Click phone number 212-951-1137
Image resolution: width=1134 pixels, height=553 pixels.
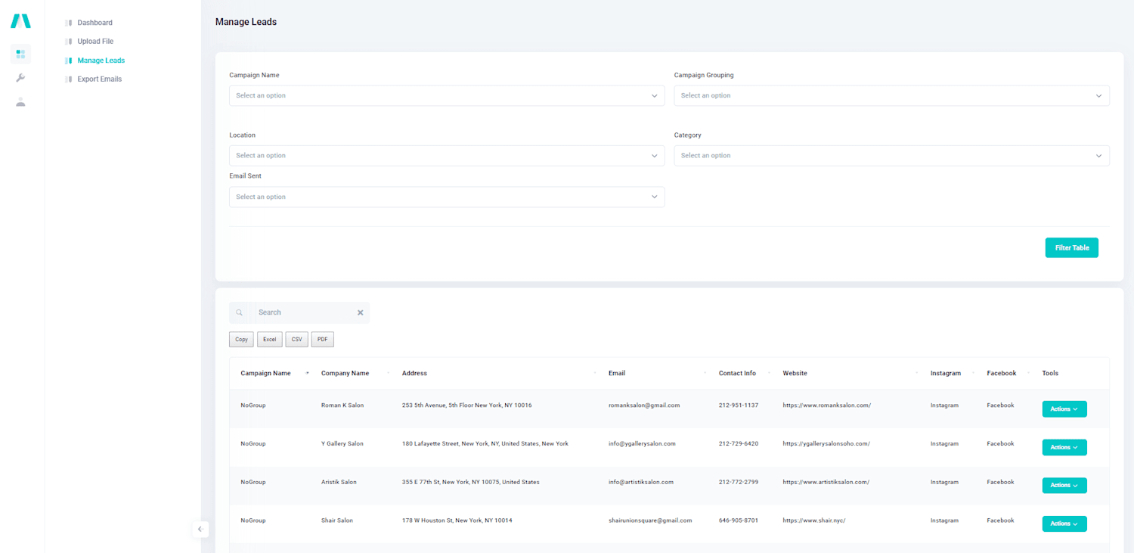click(x=739, y=405)
